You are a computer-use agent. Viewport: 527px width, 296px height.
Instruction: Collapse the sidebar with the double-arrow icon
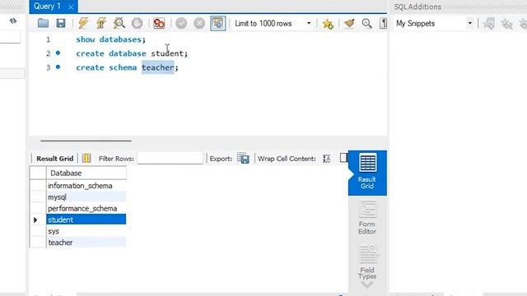point(13,21)
